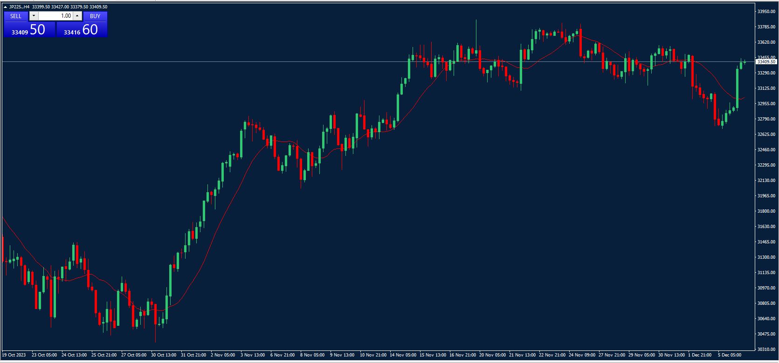Click the 30 Oct 13:00 time label
Screen dimensions: 779x363
click(x=164, y=355)
